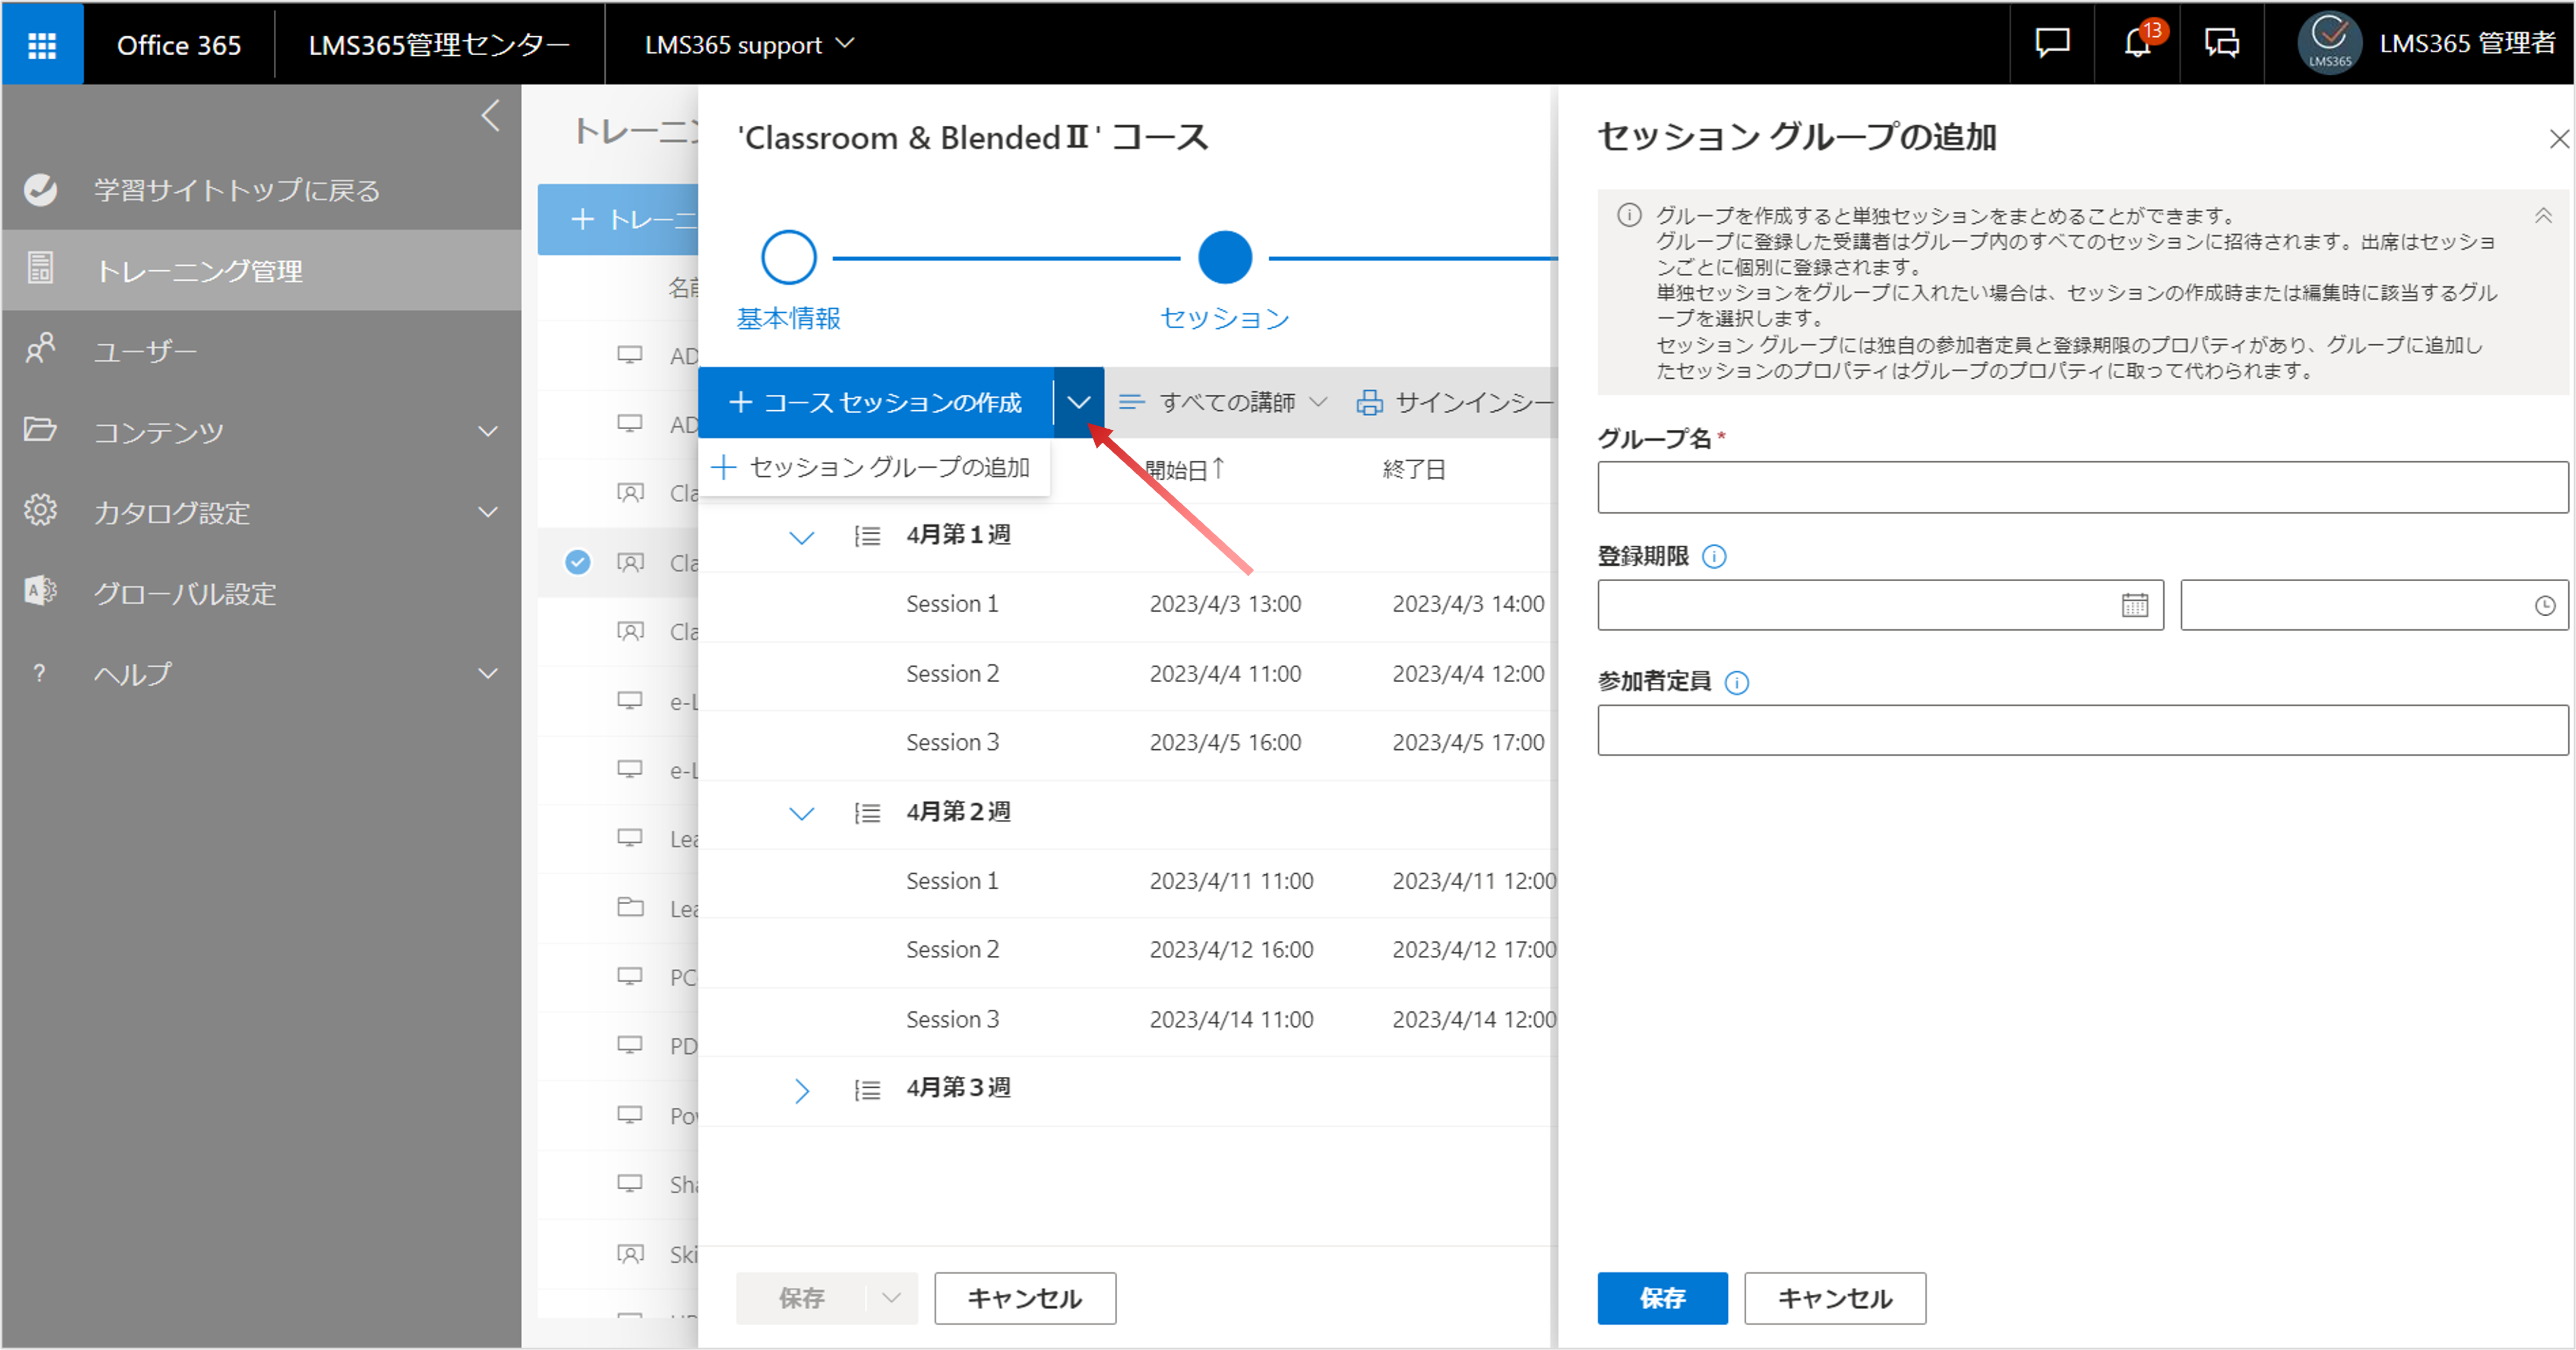Expand the カタログ設定 chevron
2576x1350 pixels.
click(x=488, y=512)
